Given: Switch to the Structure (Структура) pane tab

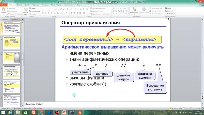Looking at the screenshot, I should click(15, 19).
